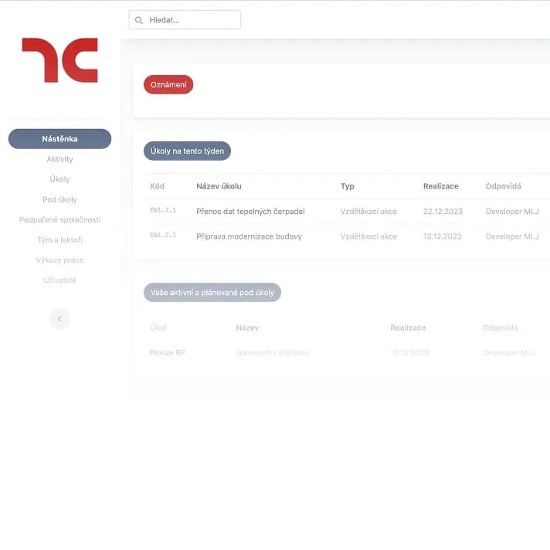Click date 12.10.2023 in Revize BP row

tap(409, 353)
